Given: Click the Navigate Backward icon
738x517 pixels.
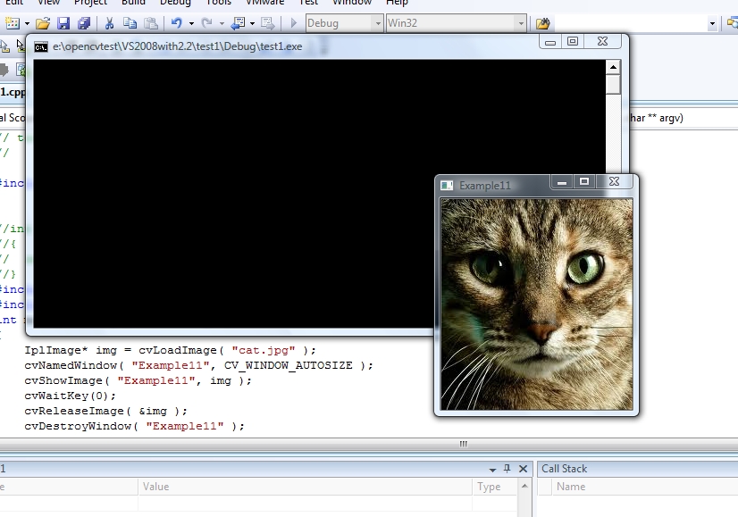Looking at the screenshot, I should pyautogui.click(x=239, y=23).
